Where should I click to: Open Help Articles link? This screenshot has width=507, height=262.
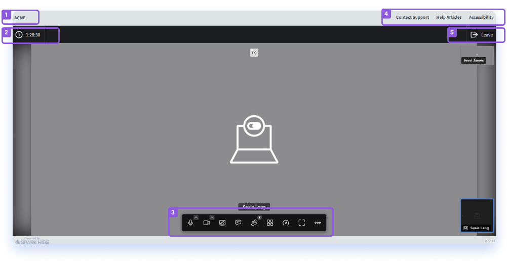pos(449,17)
